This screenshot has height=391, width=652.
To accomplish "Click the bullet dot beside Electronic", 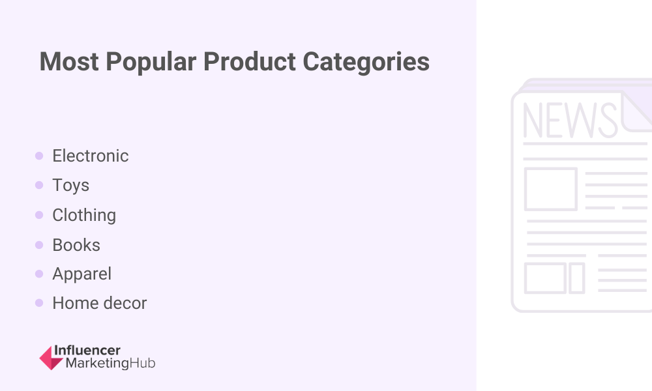I will (39, 156).
